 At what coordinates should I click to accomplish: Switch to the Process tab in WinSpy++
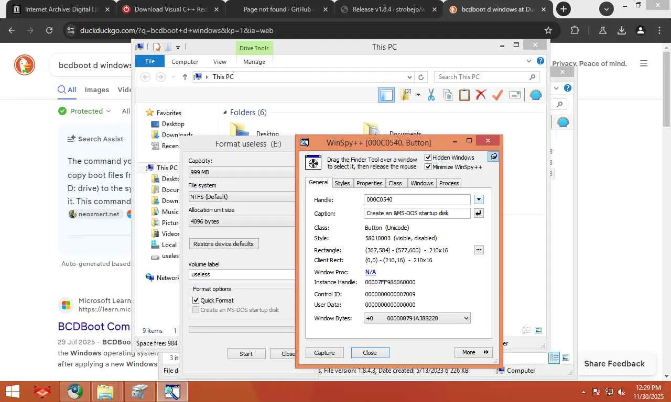[x=449, y=183]
